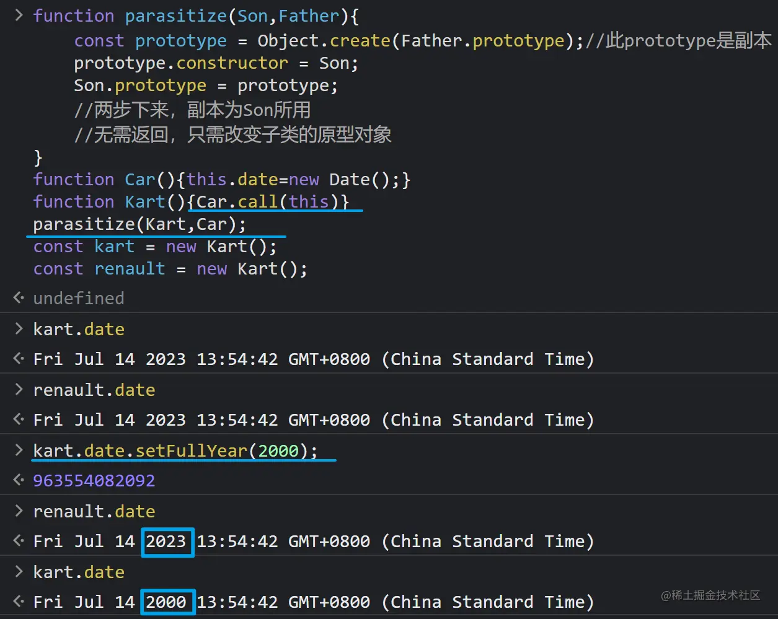Click the 'undefined' console output

click(79, 299)
